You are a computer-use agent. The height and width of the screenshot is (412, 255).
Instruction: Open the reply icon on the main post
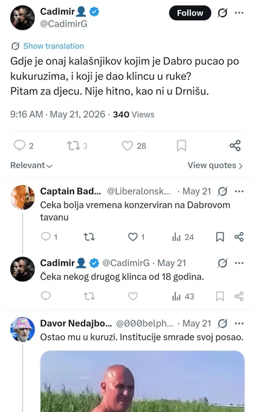pos(19,145)
